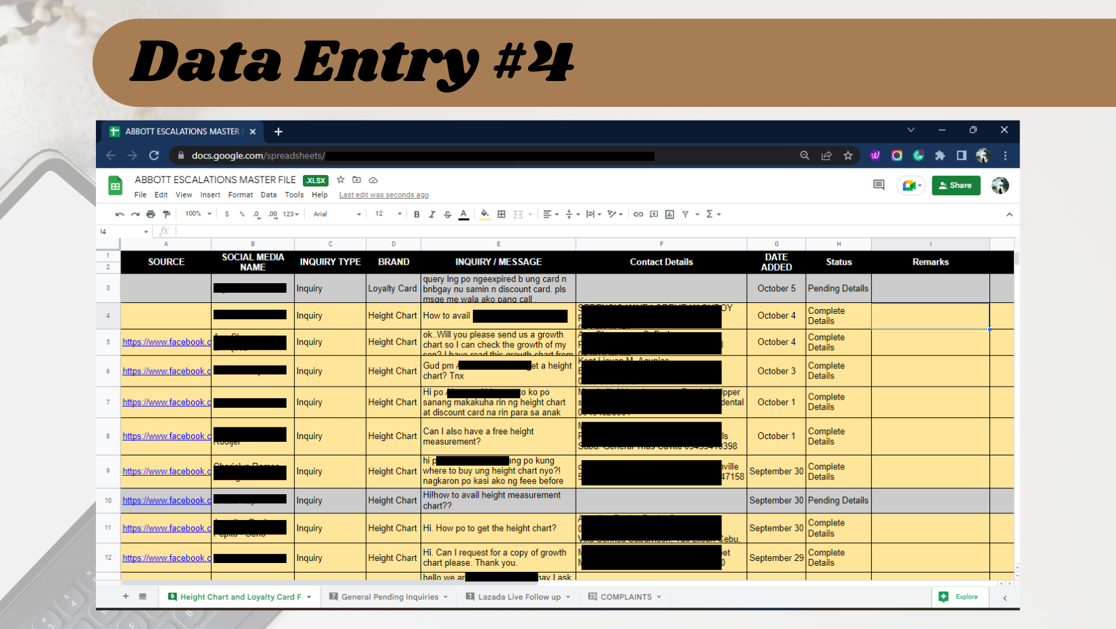Open zoom level dropdown
This screenshot has width=1116, height=629.
[x=198, y=214]
